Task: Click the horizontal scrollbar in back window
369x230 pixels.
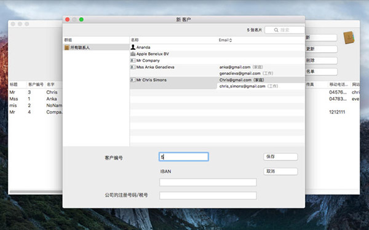Action: click(x=36, y=192)
